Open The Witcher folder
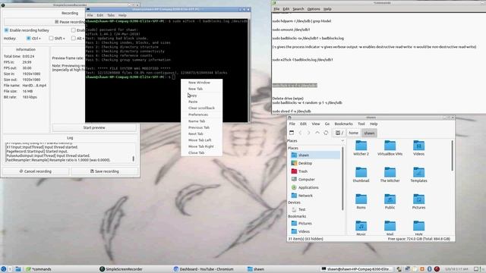 tap(390, 175)
